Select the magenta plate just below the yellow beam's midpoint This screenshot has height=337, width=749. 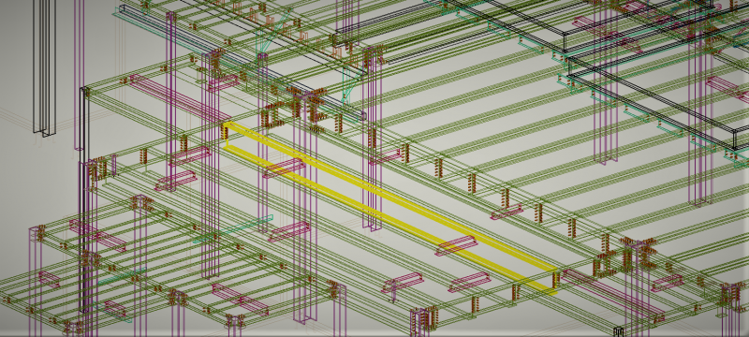pos(288,231)
